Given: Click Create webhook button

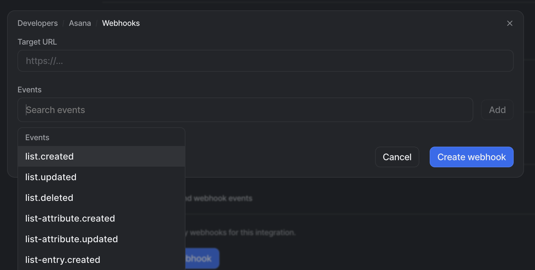Looking at the screenshot, I should [x=471, y=157].
